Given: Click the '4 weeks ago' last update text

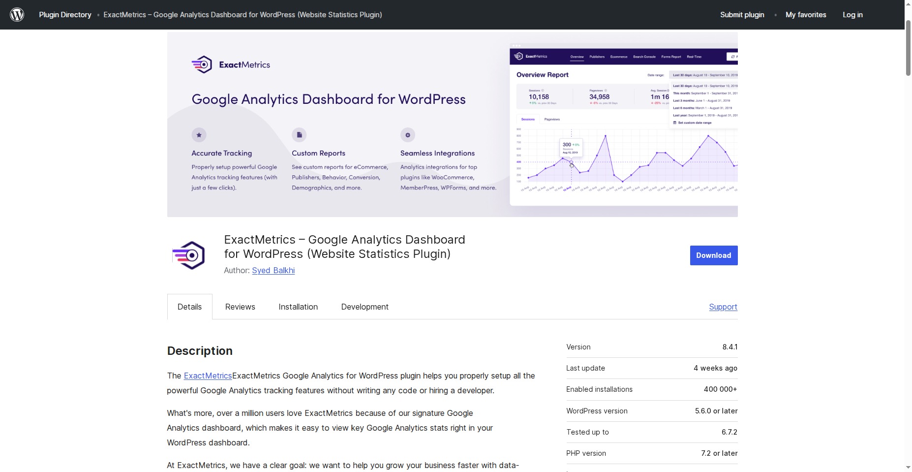Looking at the screenshot, I should tap(715, 368).
